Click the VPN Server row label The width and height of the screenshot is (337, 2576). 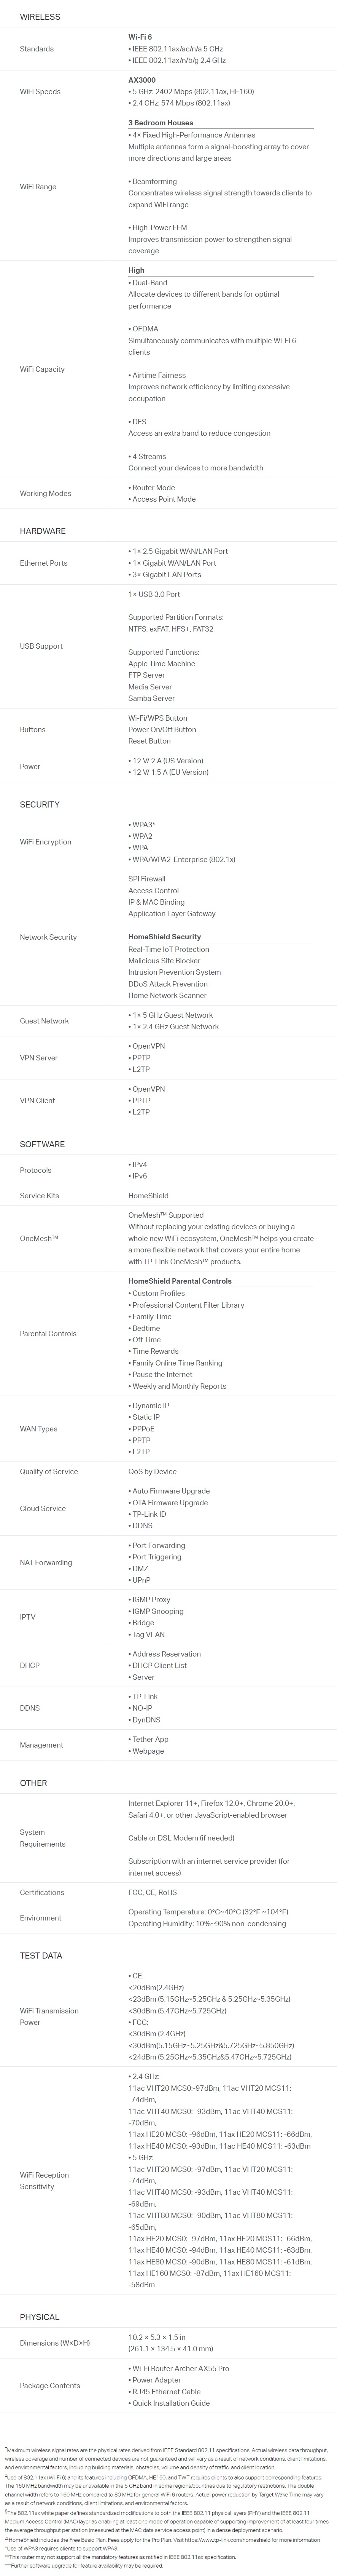[x=39, y=1057]
